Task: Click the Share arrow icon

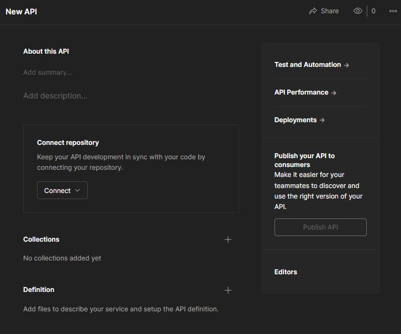Action: click(313, 11)
